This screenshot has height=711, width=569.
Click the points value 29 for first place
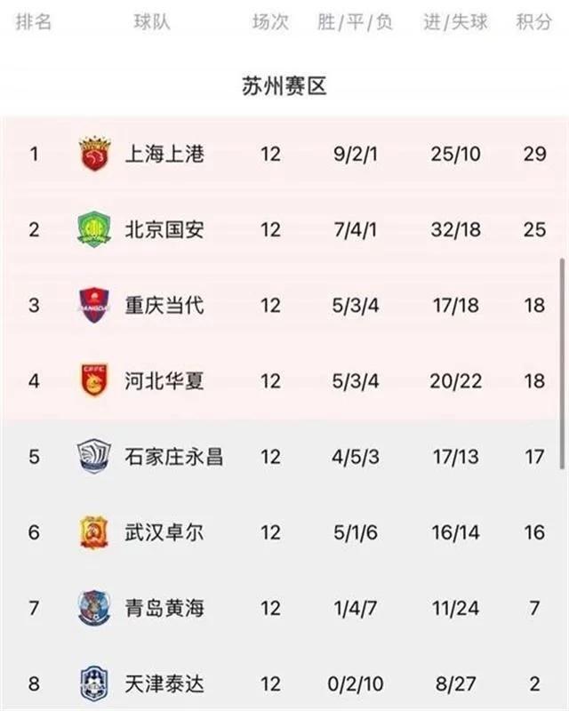533,151
